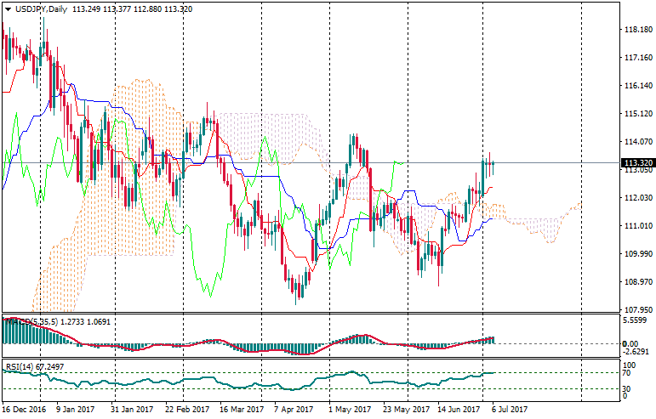Select the current price tag 113.320
This screenshot has height=419, width=656.
click(637, 162)
